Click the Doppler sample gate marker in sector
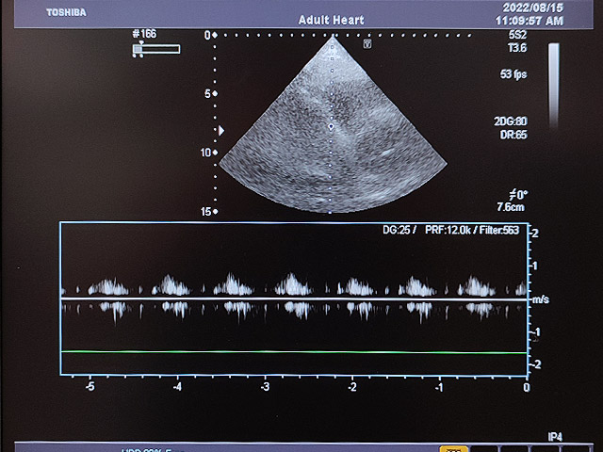The width and height of the screenshot is (603, 452). pyautogui.click(x=331, y=124)
